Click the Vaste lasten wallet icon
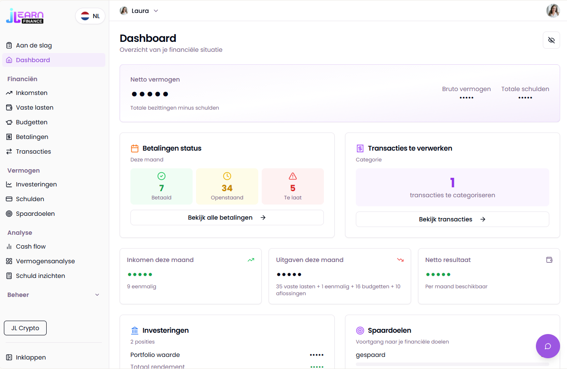This screenshot has width=567, height=369. [9, 107]
